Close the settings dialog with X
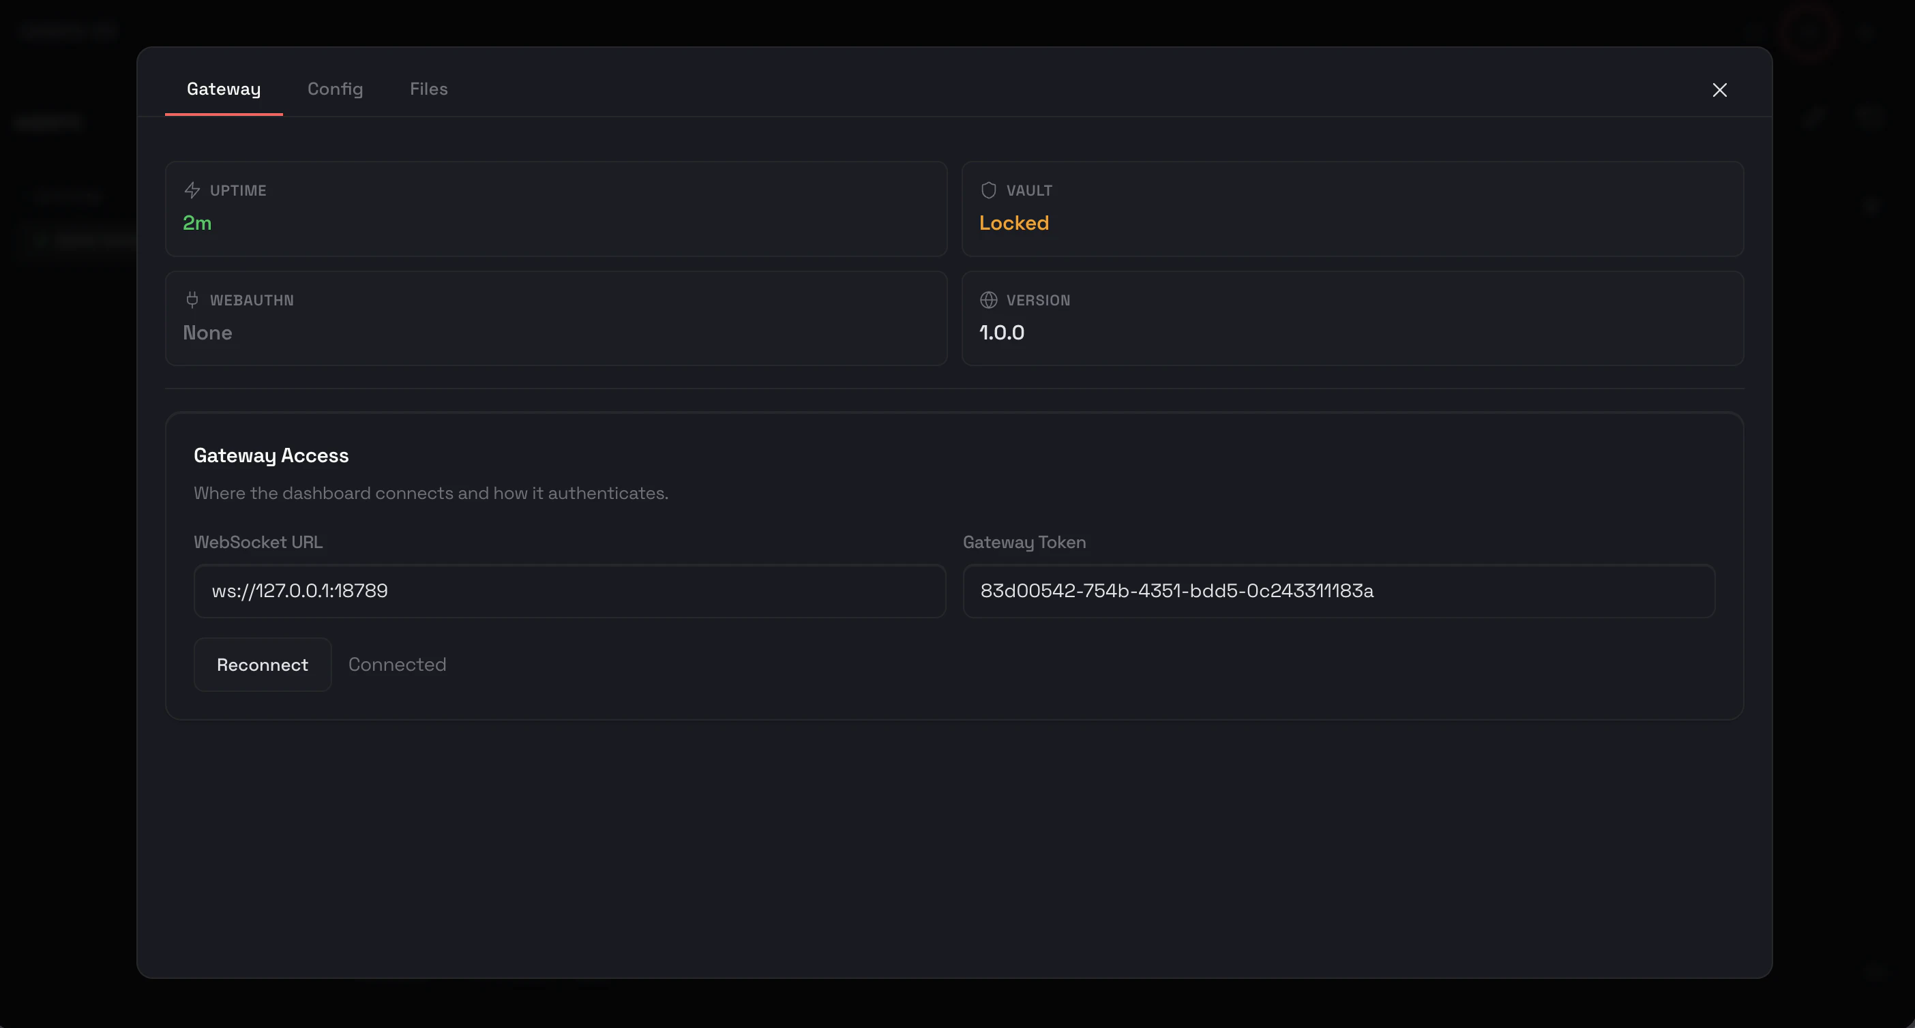 (1719, 90)
